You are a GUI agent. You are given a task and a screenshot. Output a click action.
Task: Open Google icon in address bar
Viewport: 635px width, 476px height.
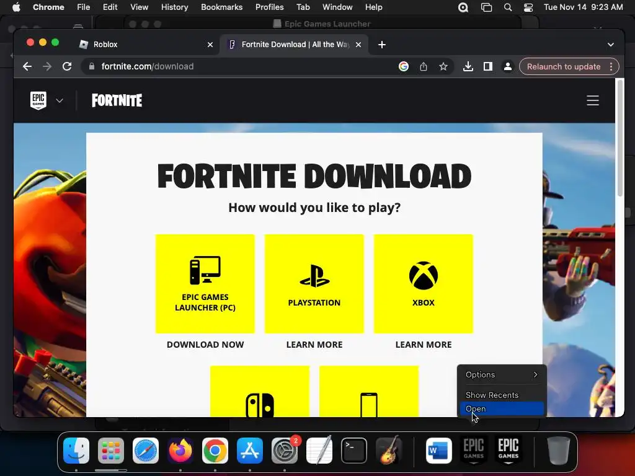[x=403, y=66]
